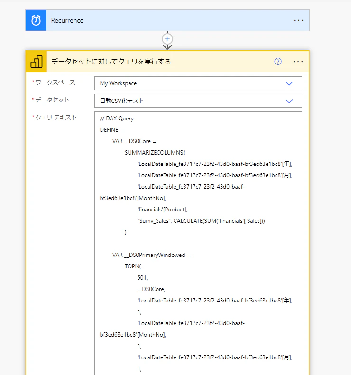Open the ワークスペース dropdown showing My Workspace
Image resolution: width=351 pixels, height=375 pixels.
[198, 83]
